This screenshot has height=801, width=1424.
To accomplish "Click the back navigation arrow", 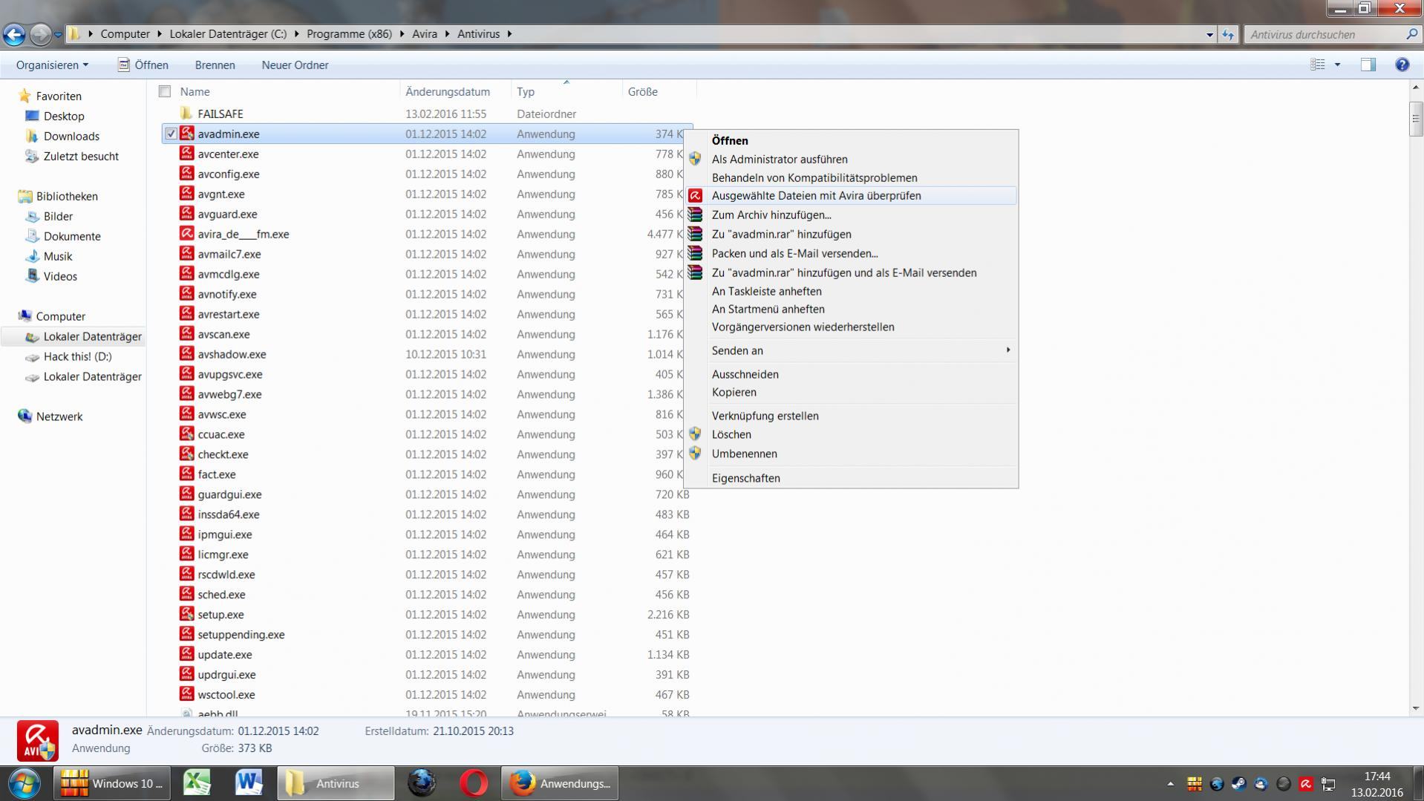I will pos(14,34).
